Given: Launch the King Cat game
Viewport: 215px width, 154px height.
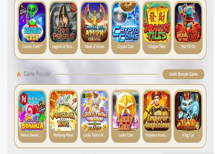Looking at the screenshot, I should point(188,111).
